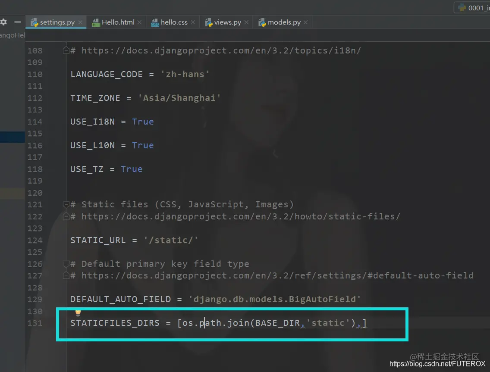
Task: Click the 'static' string in line 131
Action: [328, 323]
